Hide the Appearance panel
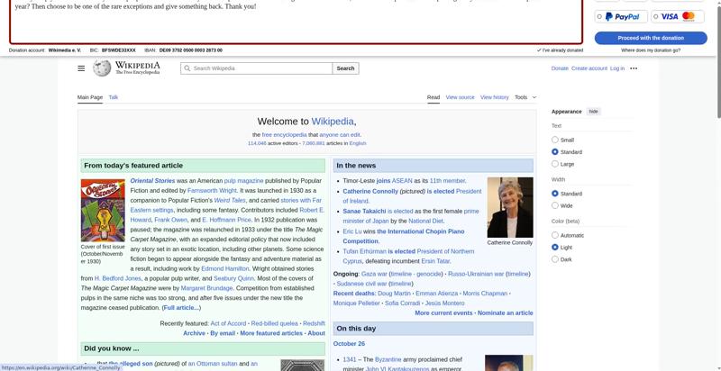This screenshot has width=721, height=371. 593,112
